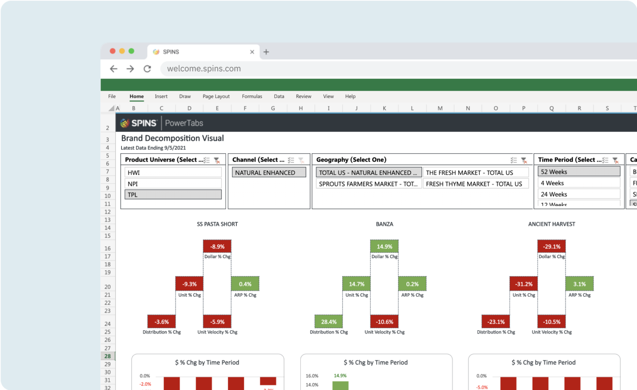Screen dimensions: 637x390
Task: Open a new browser tab
Action: tap(266, 51)
